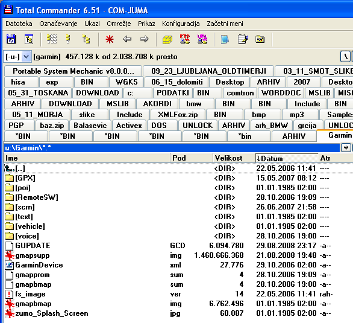Screen dimensions: 353x323
Task: Switch to the 09_23_LJUBLJANA_OLDTIMERJI tab
Action: (208, 71)
